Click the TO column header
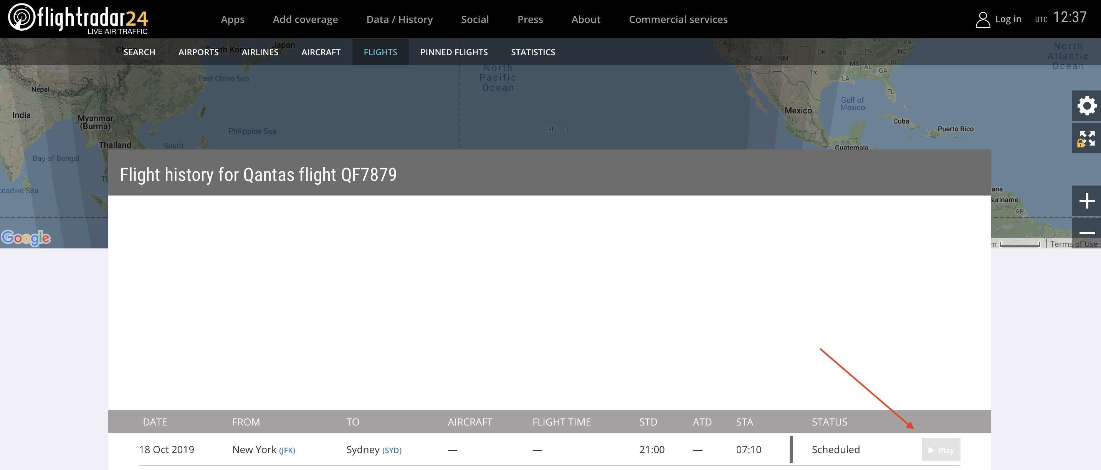Viewport: 1101px width, 470px height. coord(353,422)
